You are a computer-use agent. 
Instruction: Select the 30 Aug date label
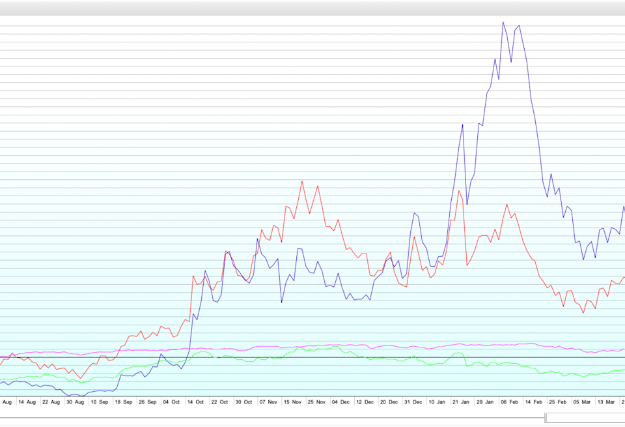coord(75,402)
